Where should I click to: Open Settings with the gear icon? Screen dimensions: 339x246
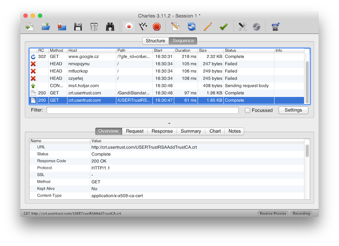tap(257, 27)
